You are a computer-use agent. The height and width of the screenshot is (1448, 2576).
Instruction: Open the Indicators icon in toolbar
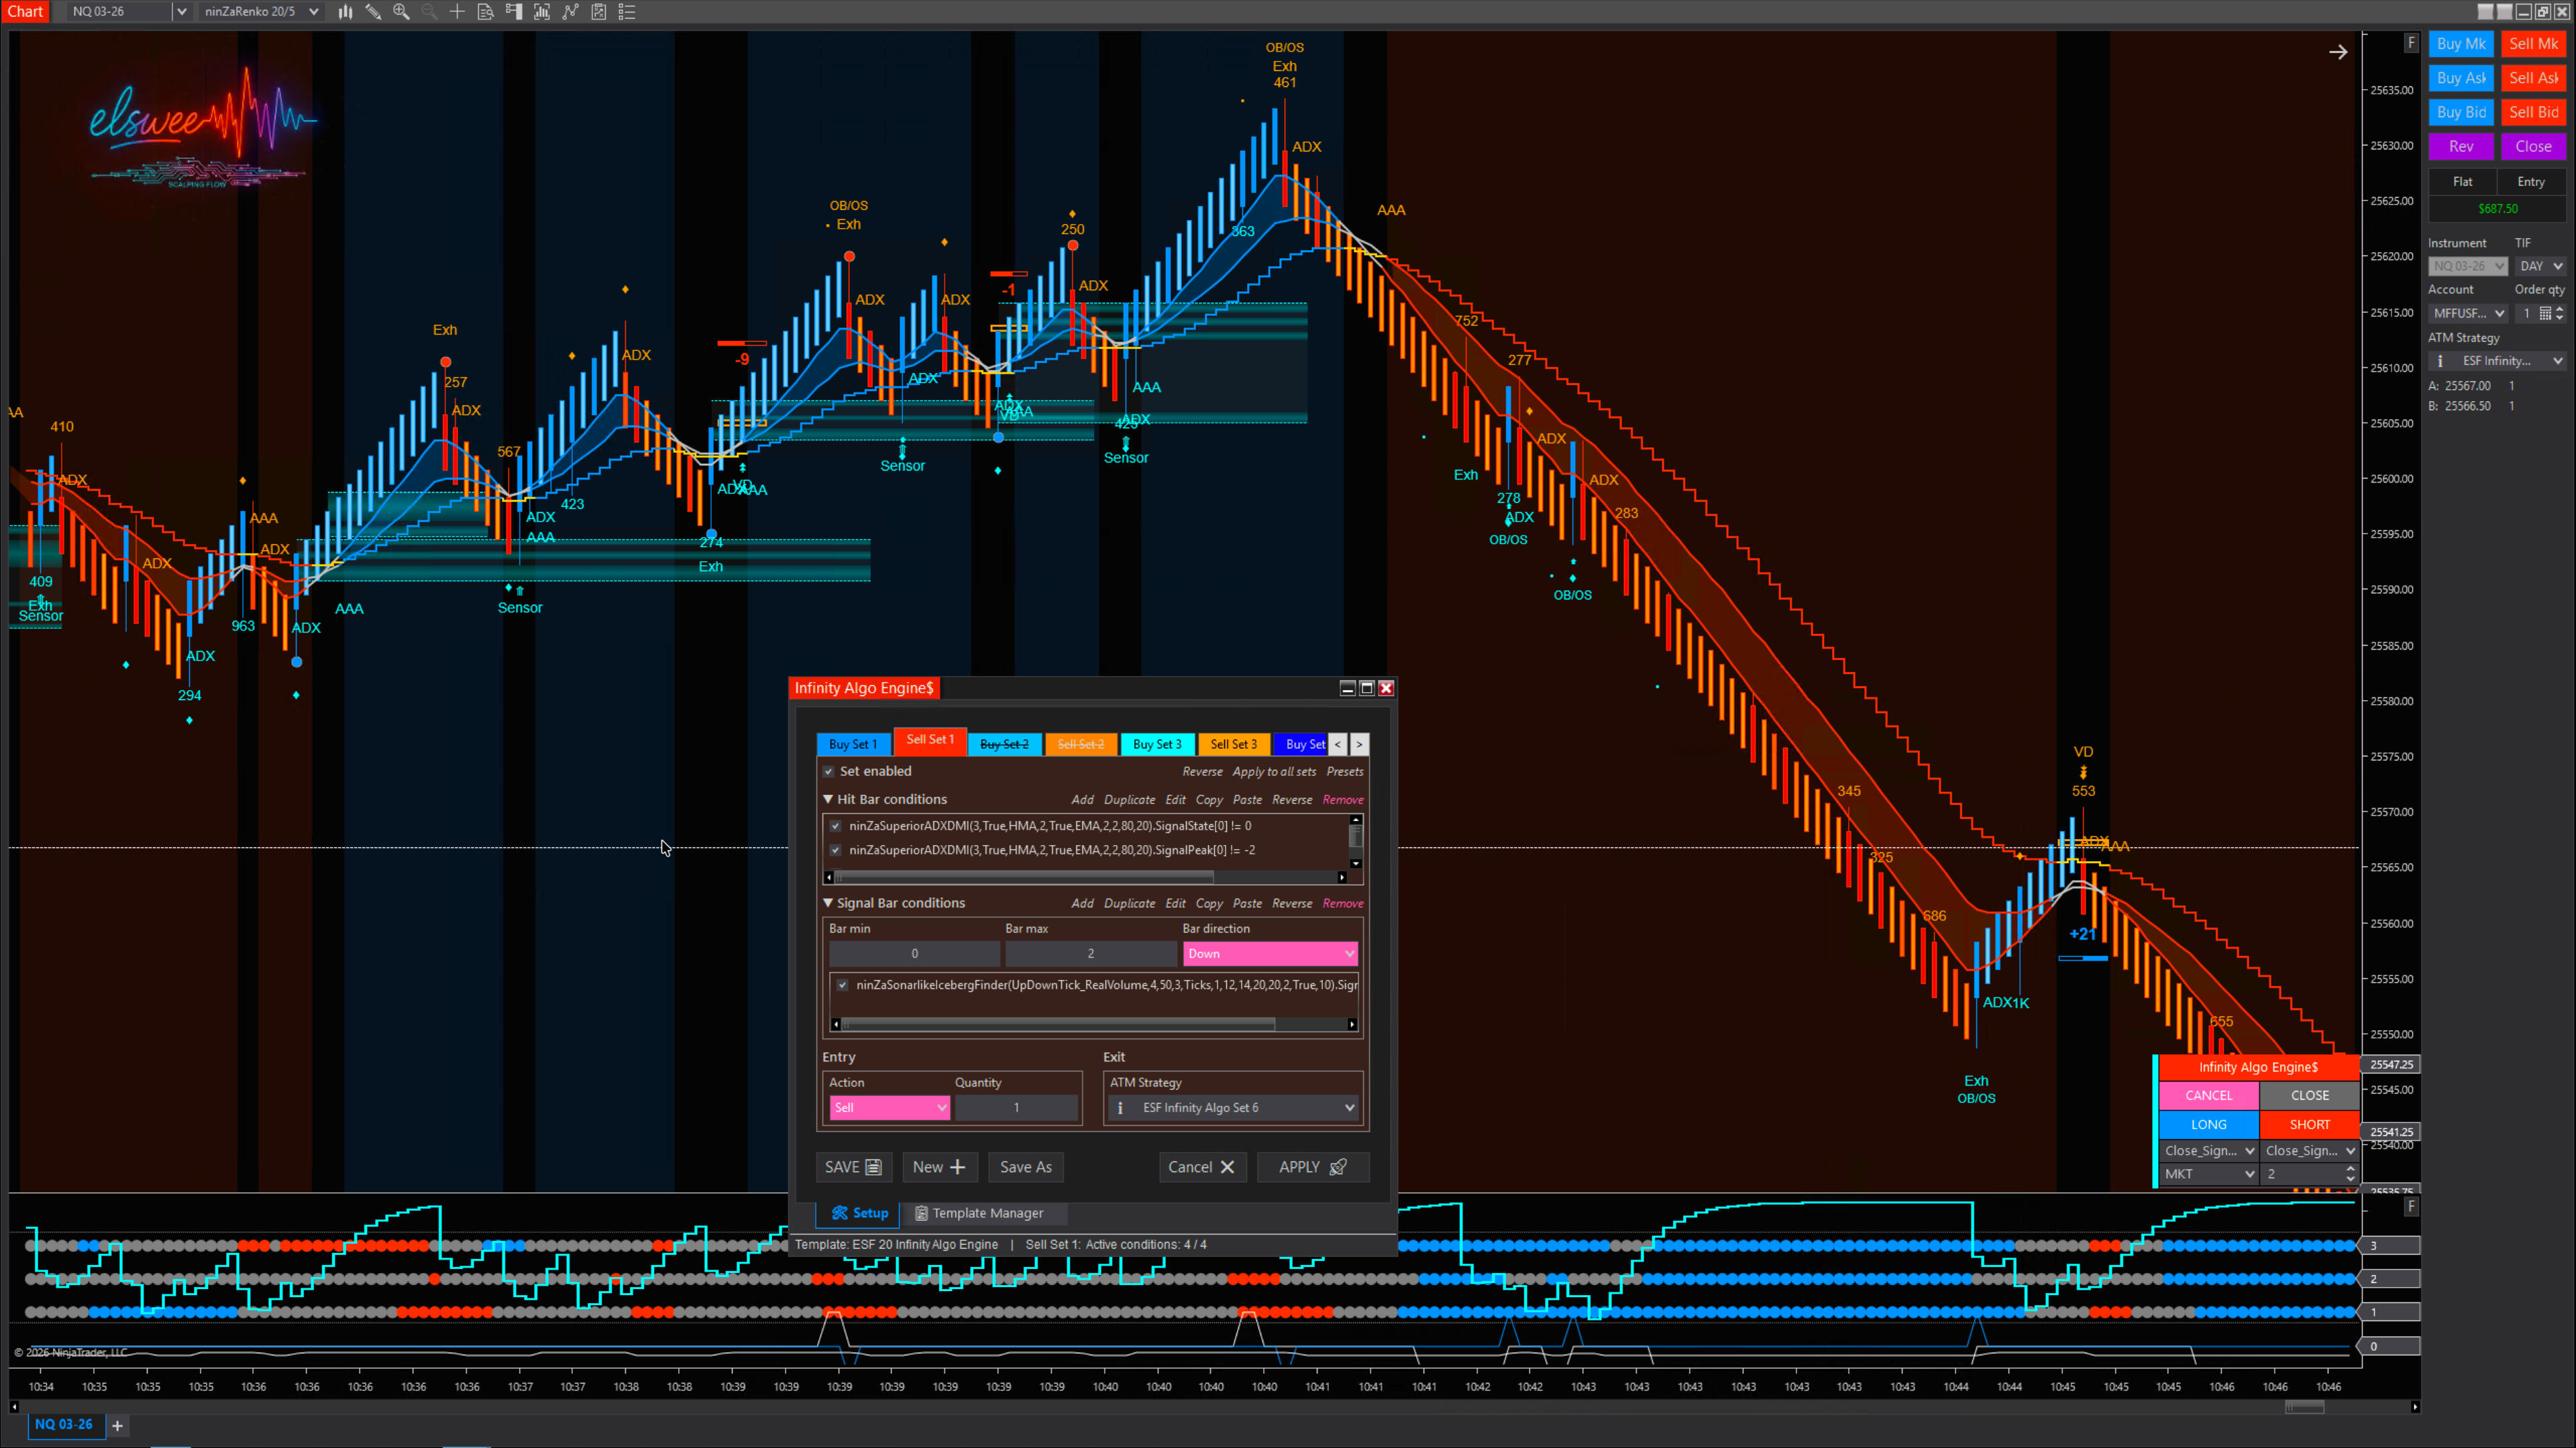coord(570,12)
